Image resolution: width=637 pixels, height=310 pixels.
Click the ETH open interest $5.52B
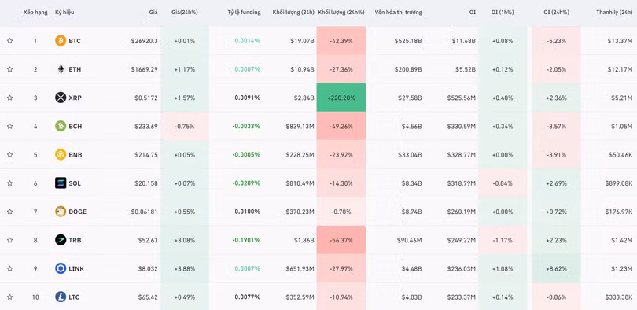(x=466, y=69)
